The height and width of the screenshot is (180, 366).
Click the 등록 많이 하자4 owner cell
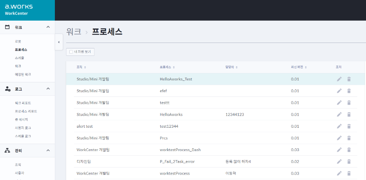(x=238, y=162)
